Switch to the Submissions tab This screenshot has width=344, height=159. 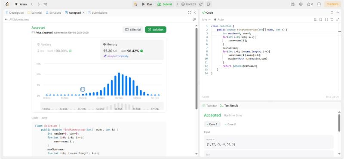pyautogui.click(x=98, y=13)
